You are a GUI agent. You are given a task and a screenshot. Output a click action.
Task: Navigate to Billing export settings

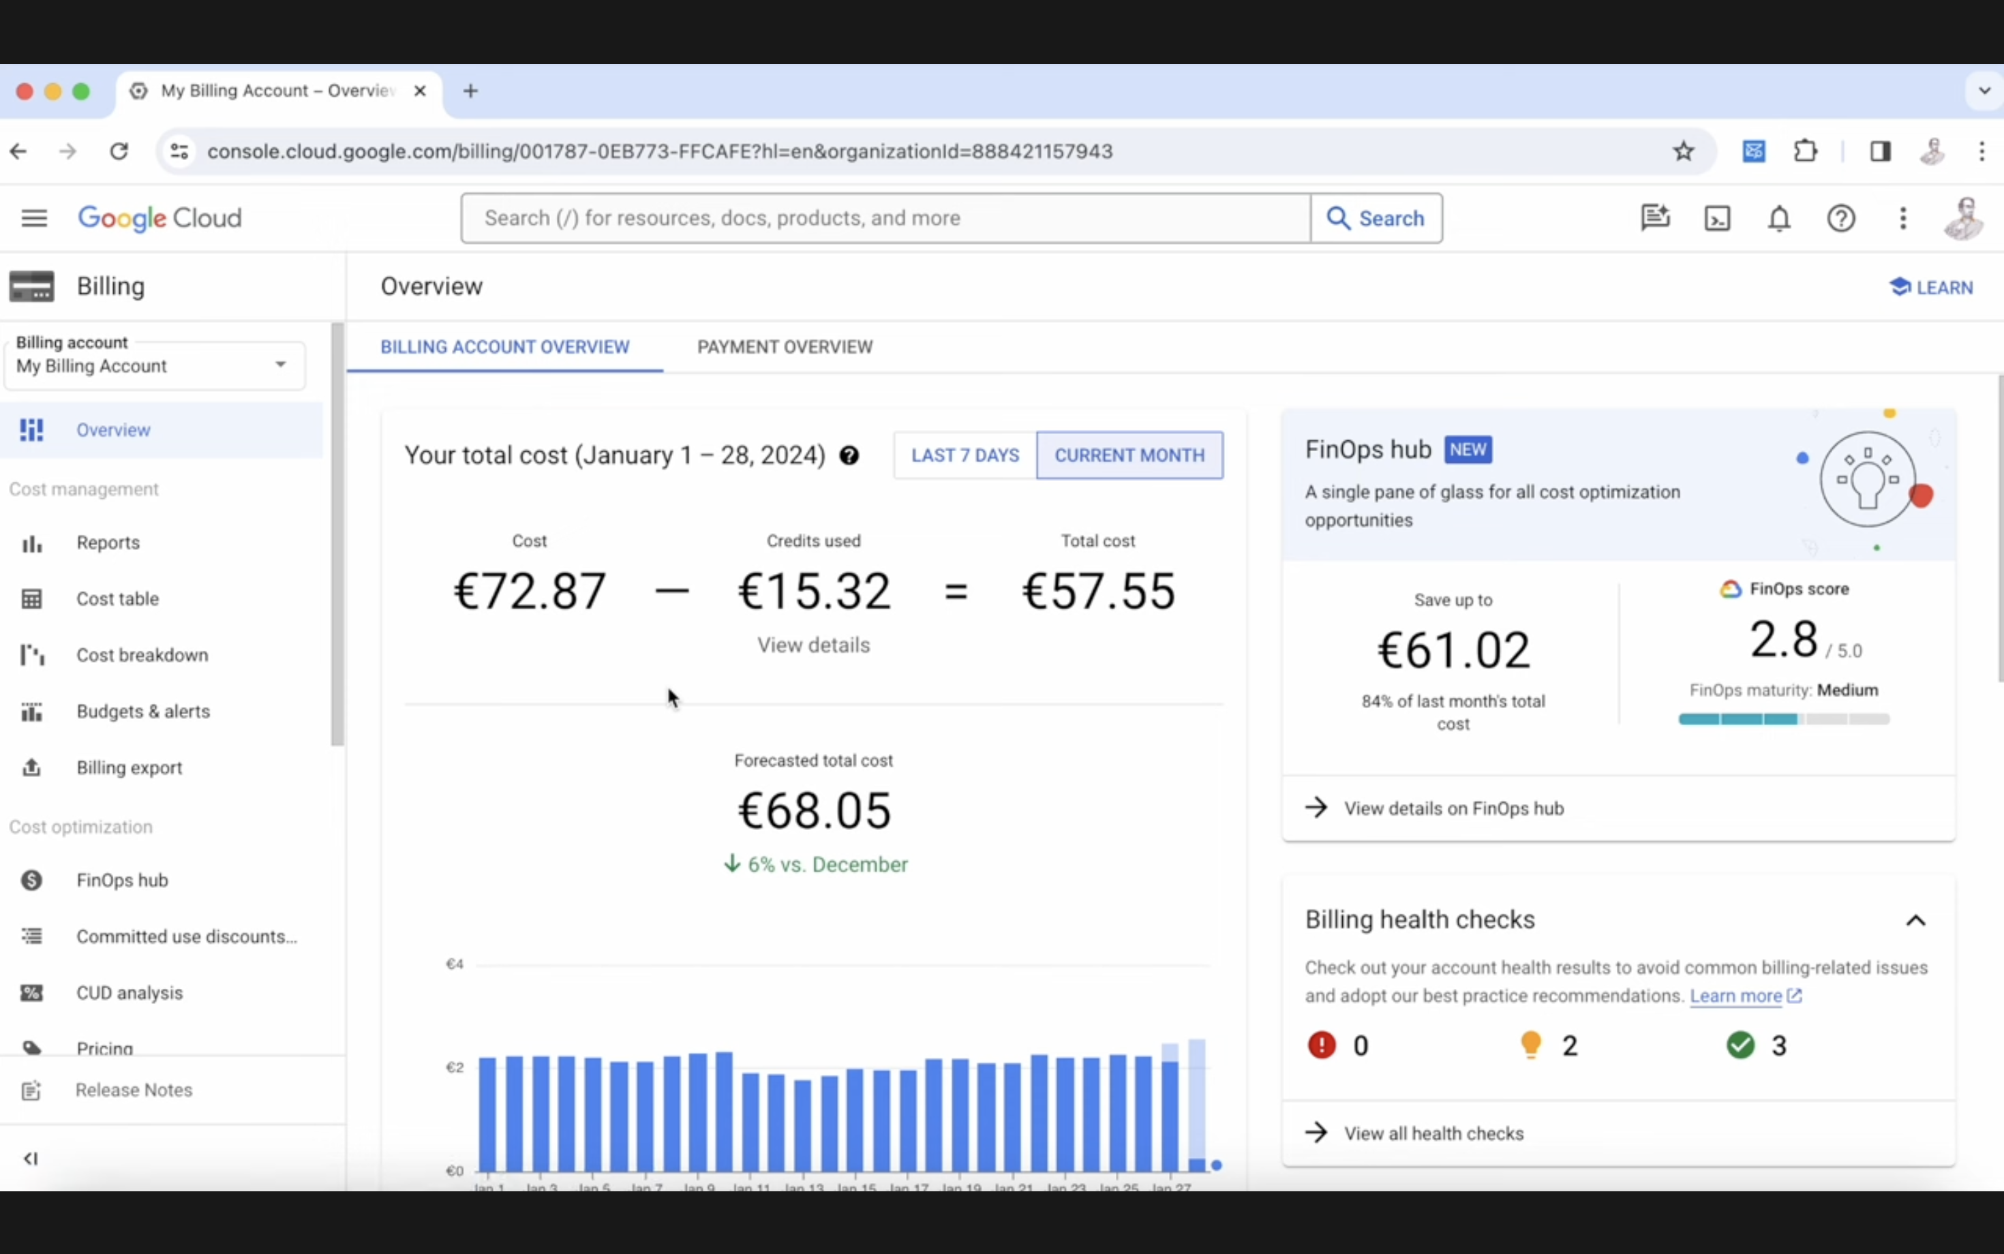pyautogui.click(x=129, y=766)
